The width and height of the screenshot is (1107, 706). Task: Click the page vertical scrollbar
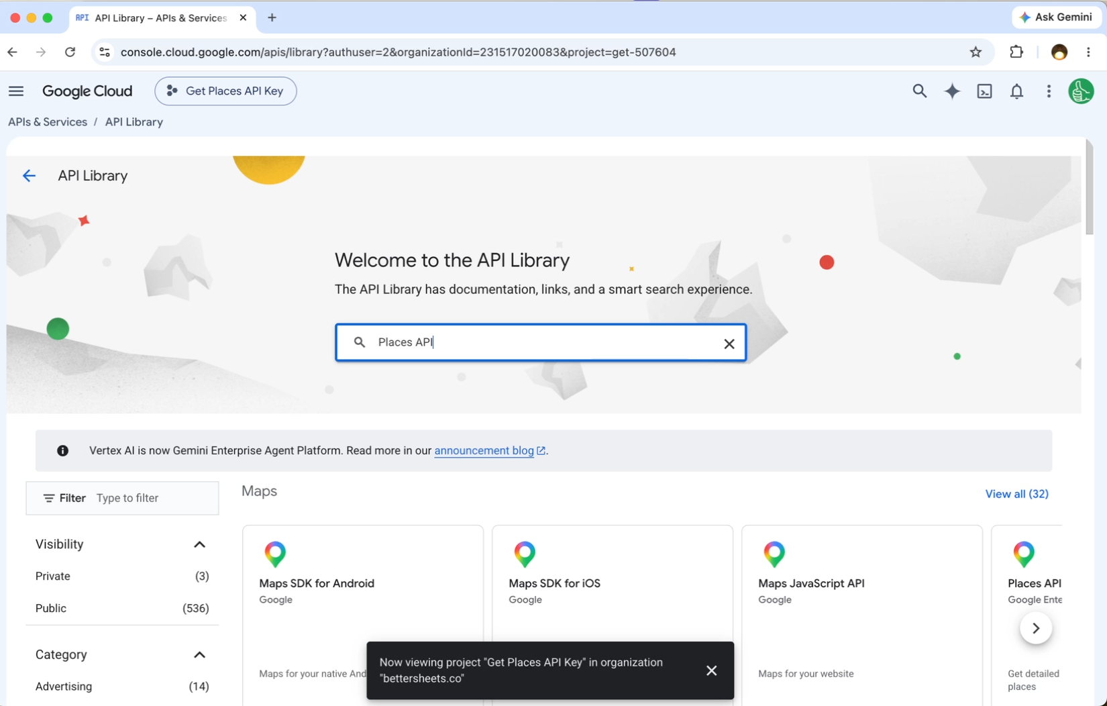[1089, 187]
